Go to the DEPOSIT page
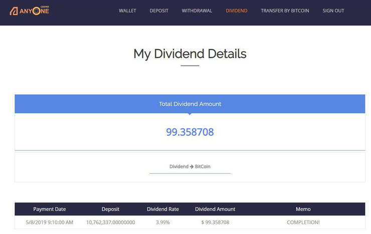The image size is (371, 234). point(159,11)
